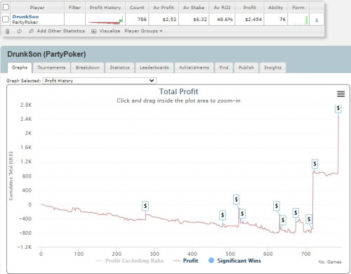The width and height of the screenshot is (351, 274).
Task: Sort by Form column header
Action: (x=298, y=8)
